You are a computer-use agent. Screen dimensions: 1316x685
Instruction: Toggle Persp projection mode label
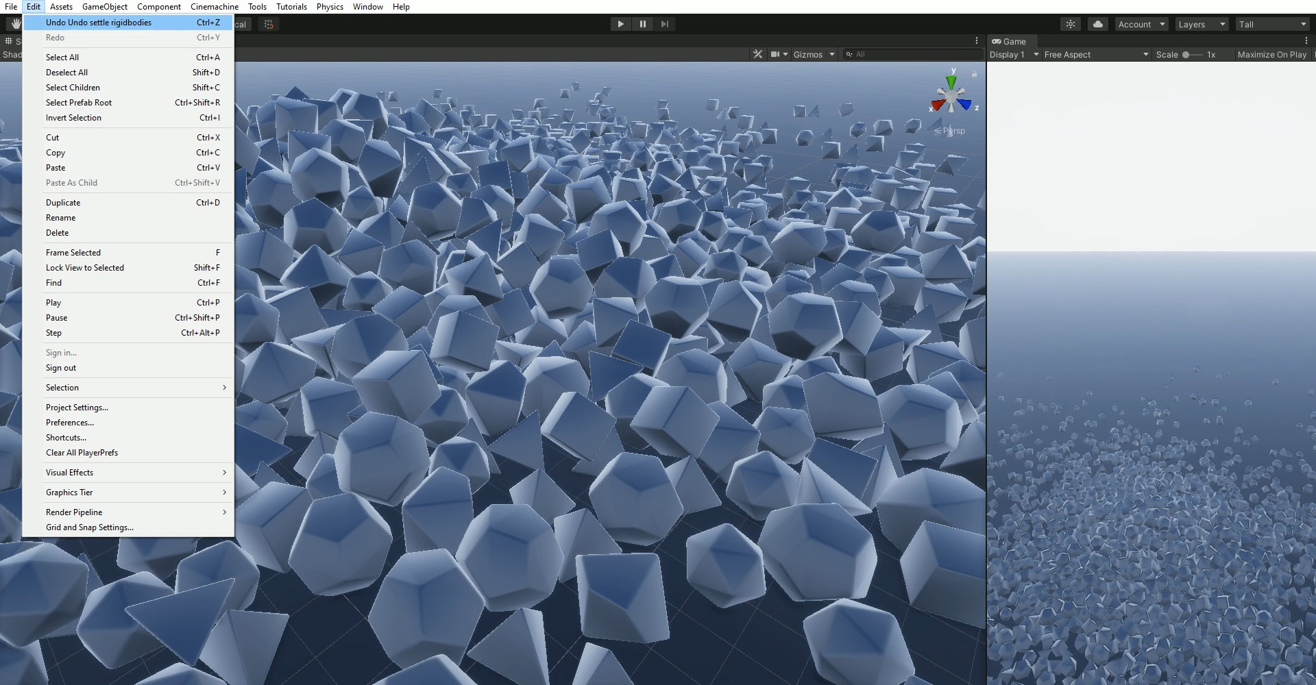949,131
